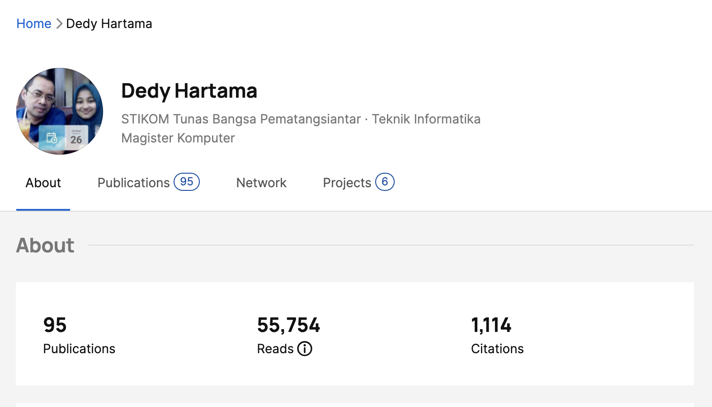Click the breadcrumb chevron separator
Viewport: 712px width, 407px height.
59,24
